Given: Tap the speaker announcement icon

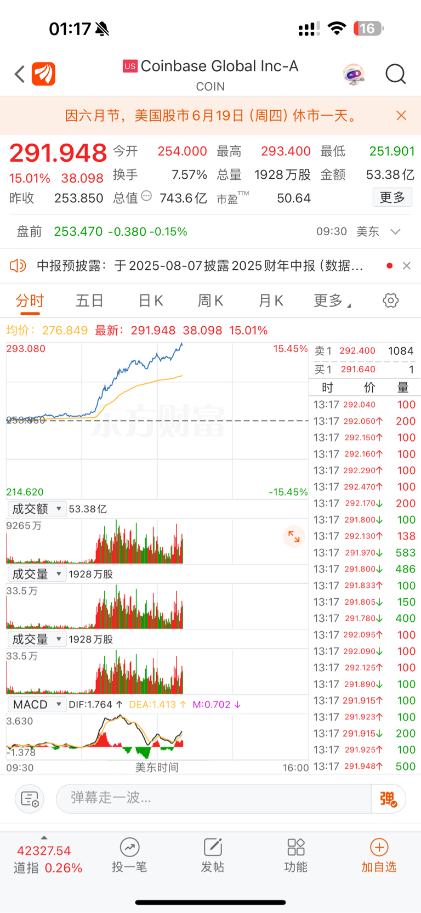Looking at the screenshot, I should pos(18,266).
